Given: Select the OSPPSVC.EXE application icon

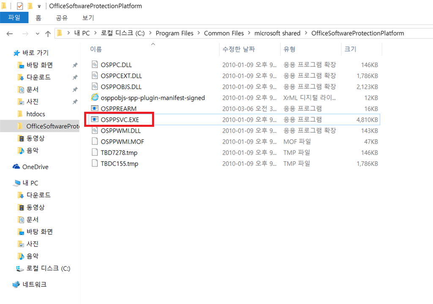Looking at the screenshot, I should [95, 119].
